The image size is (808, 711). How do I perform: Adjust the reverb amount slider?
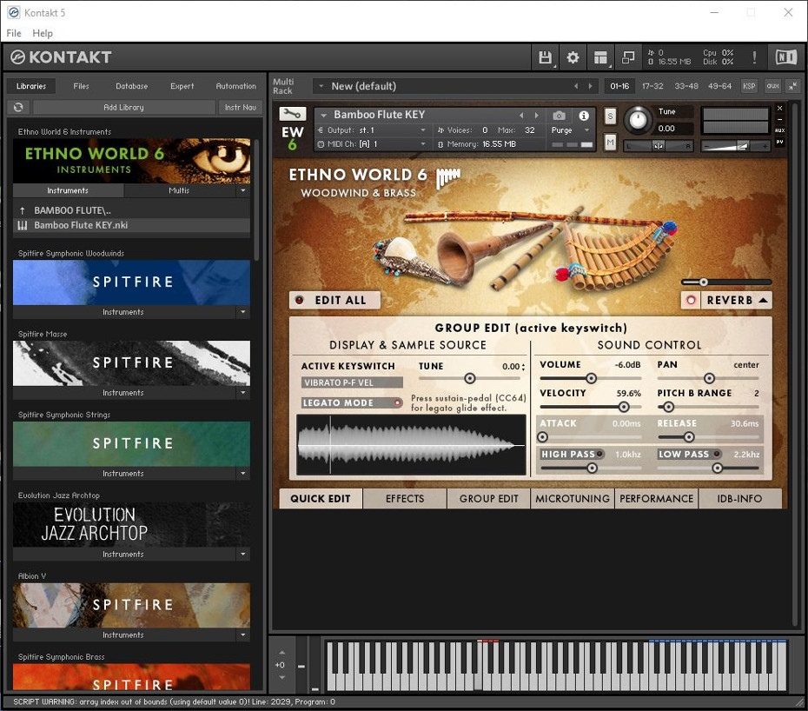[726, 282]
